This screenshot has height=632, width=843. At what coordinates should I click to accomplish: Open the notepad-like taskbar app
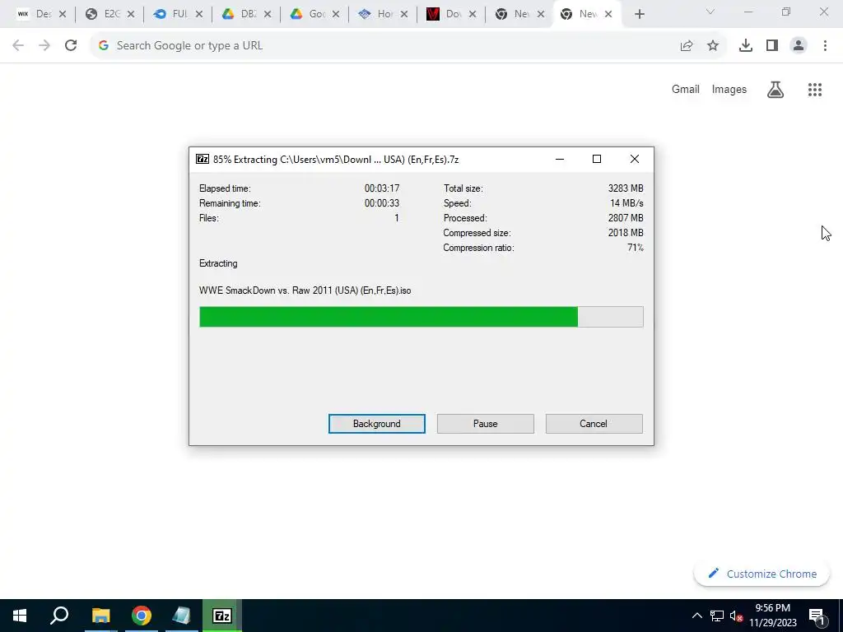click(x=182, y=616)
